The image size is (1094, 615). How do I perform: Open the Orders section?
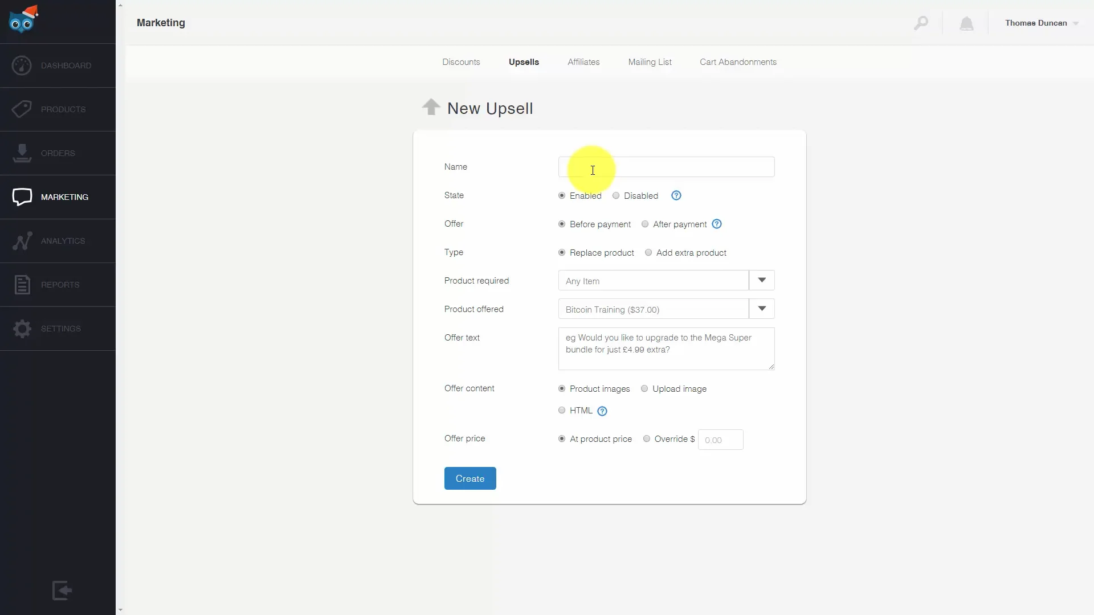pos(57,153)
